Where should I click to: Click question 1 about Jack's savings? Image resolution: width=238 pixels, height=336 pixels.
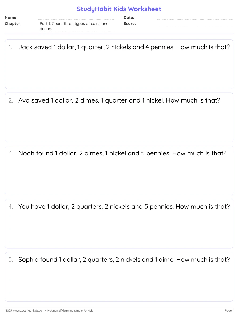point(124,47)
